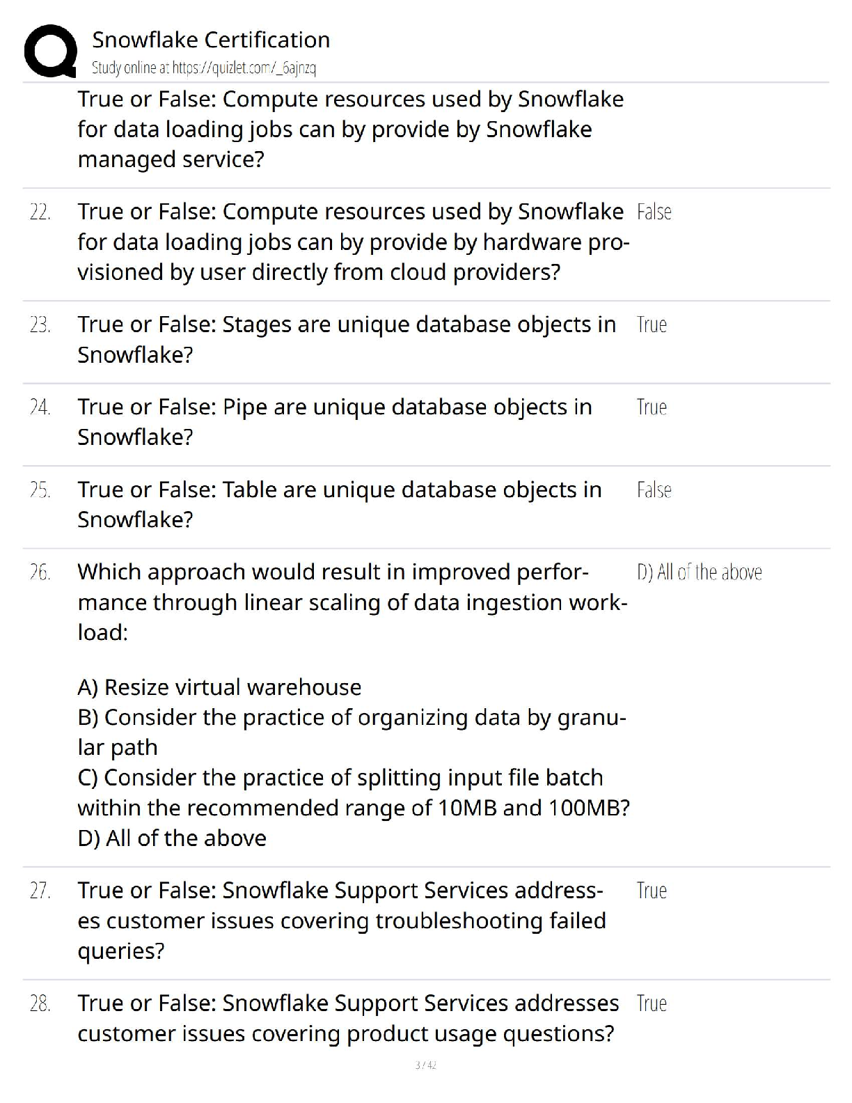Click the True answer for question 27

click(x=652, y=891)
